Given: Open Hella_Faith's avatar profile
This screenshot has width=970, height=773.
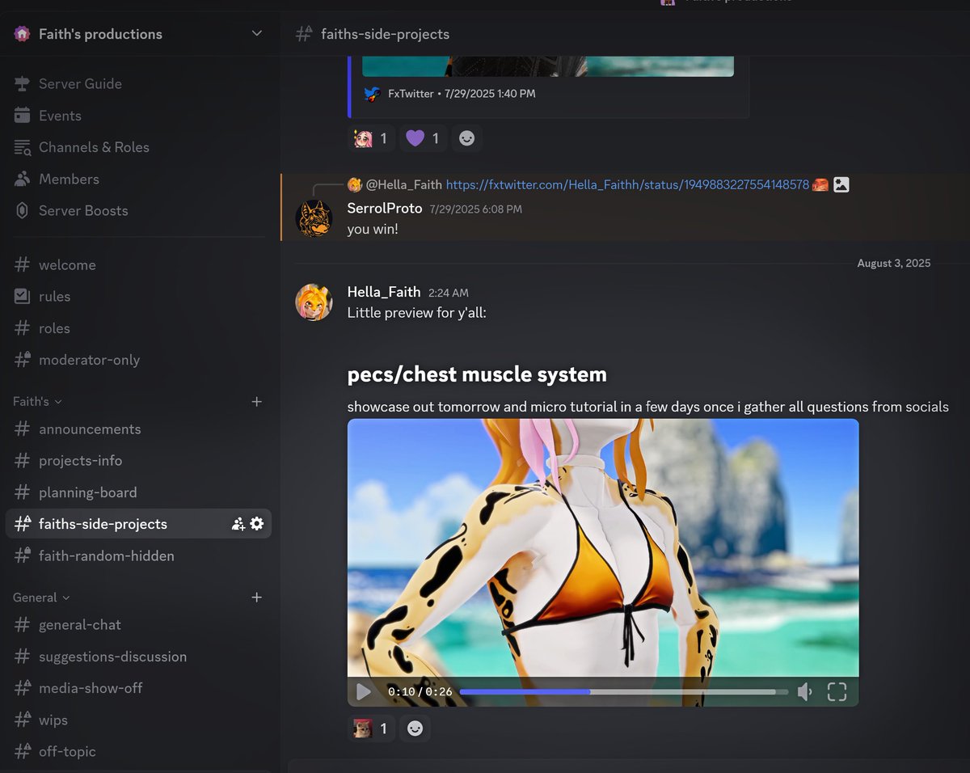Looking at the screenshot, I should click(314, 302).
